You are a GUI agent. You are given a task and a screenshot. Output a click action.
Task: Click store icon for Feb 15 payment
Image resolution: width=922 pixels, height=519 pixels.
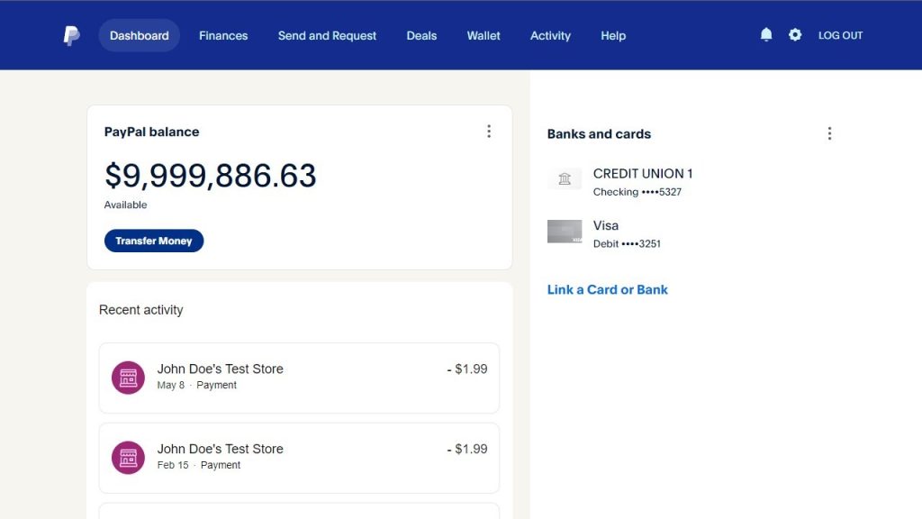coord(128,457)
